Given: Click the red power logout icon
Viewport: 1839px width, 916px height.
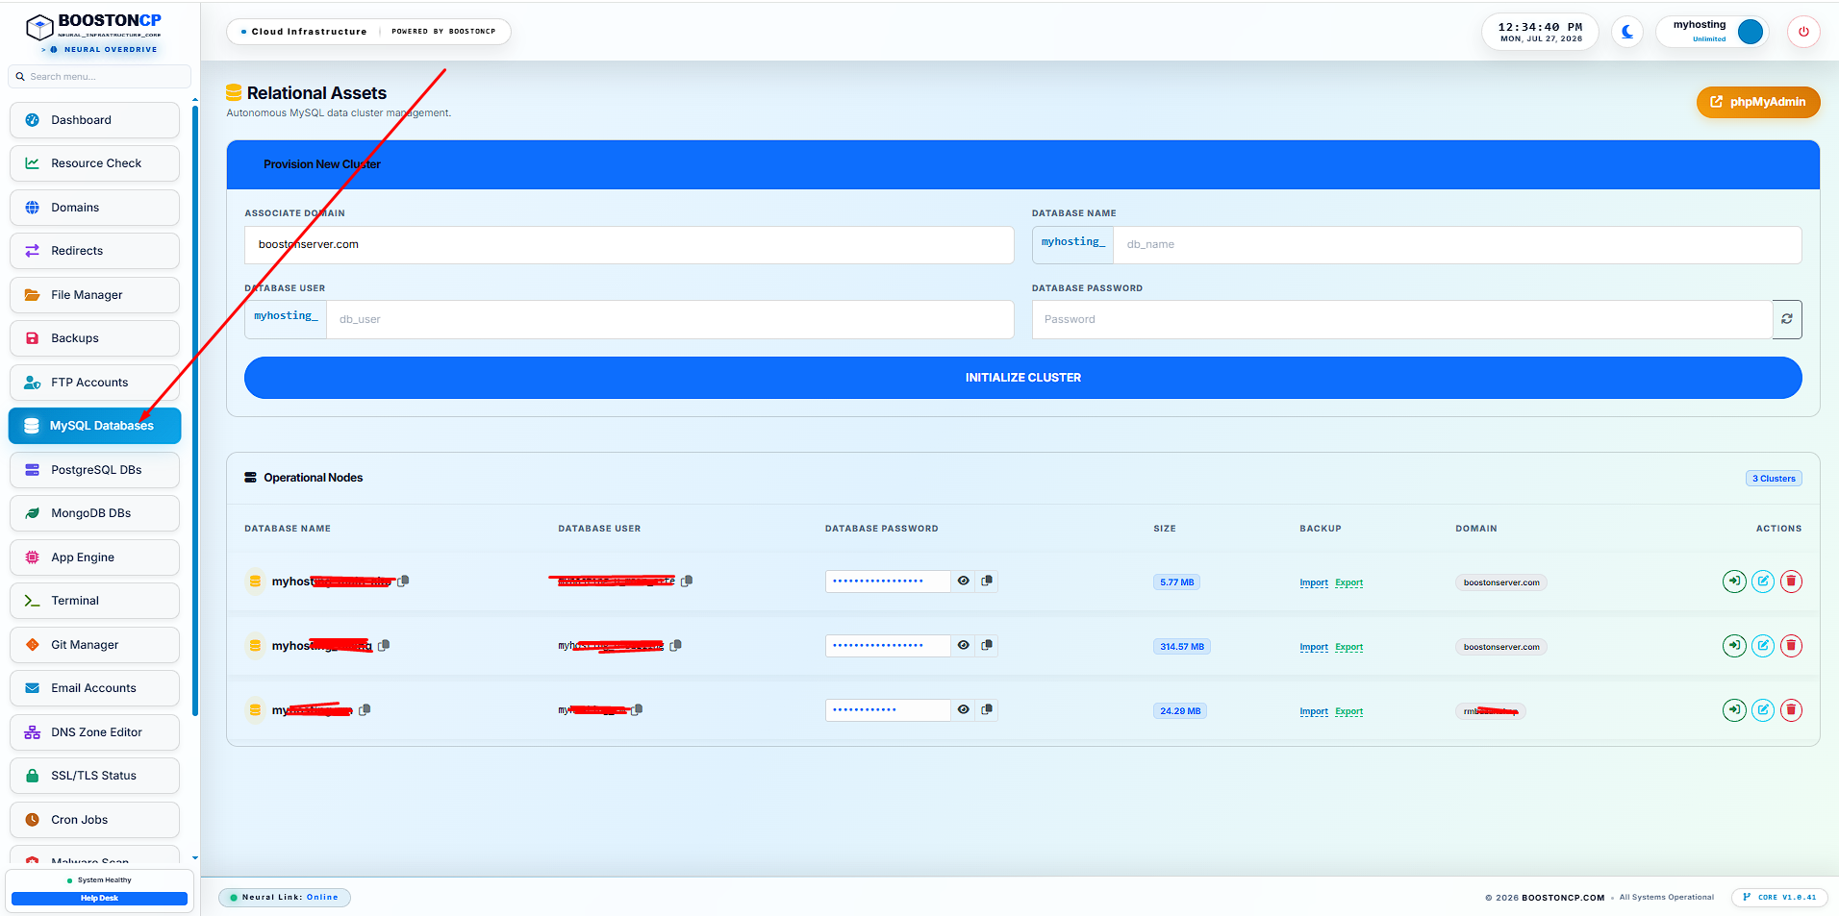Looking at the screenshot, I should [1803, 32].
